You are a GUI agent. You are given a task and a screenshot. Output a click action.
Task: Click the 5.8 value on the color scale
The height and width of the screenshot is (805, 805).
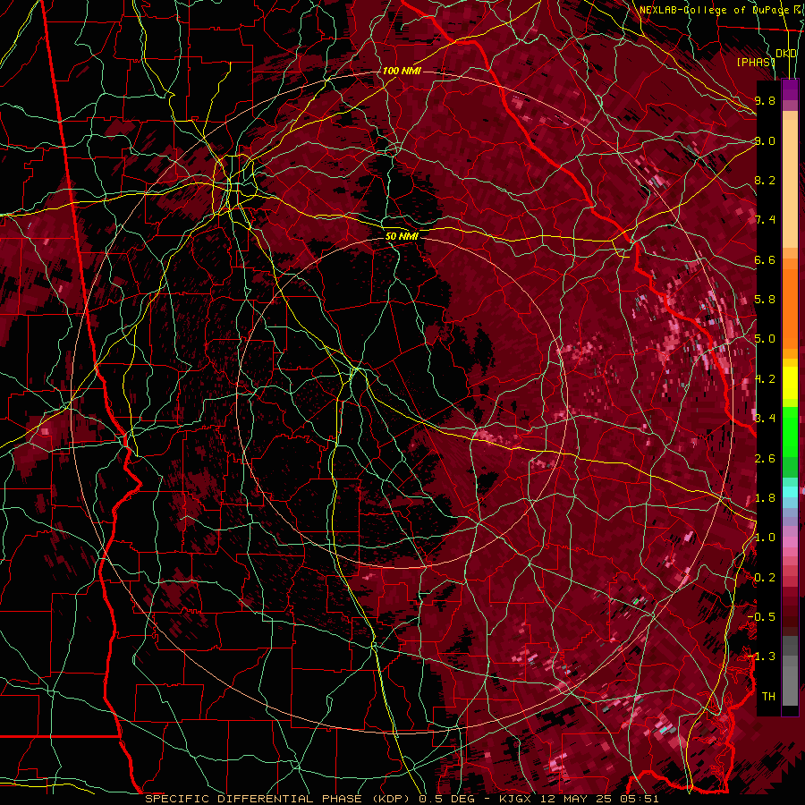coord(765,300)
